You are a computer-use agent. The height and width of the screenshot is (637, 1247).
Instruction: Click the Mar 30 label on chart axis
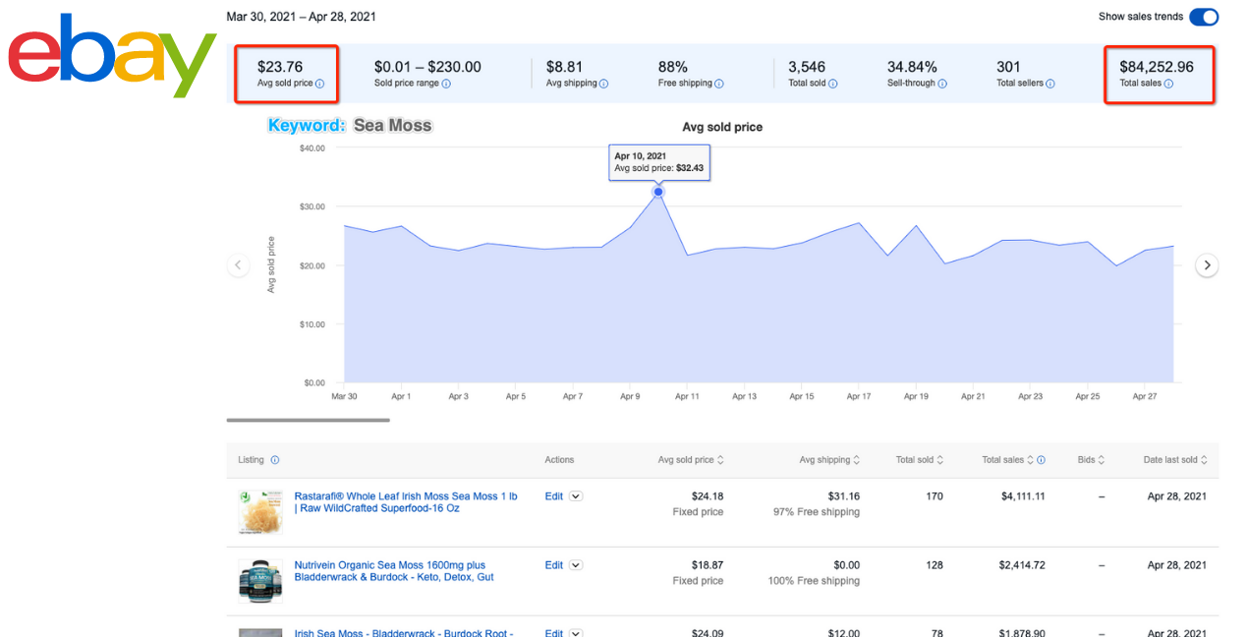tap(344, 396)
